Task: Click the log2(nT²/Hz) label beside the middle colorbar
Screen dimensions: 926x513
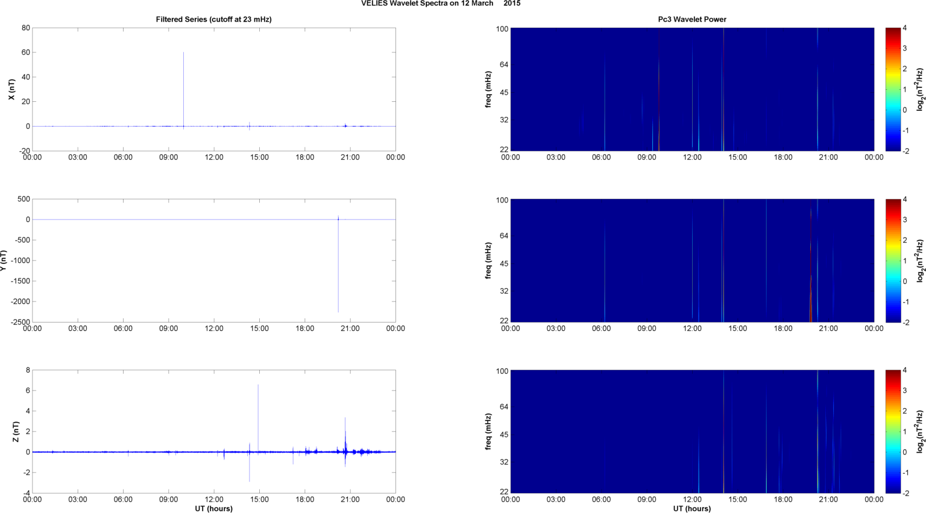Action: 920,260
